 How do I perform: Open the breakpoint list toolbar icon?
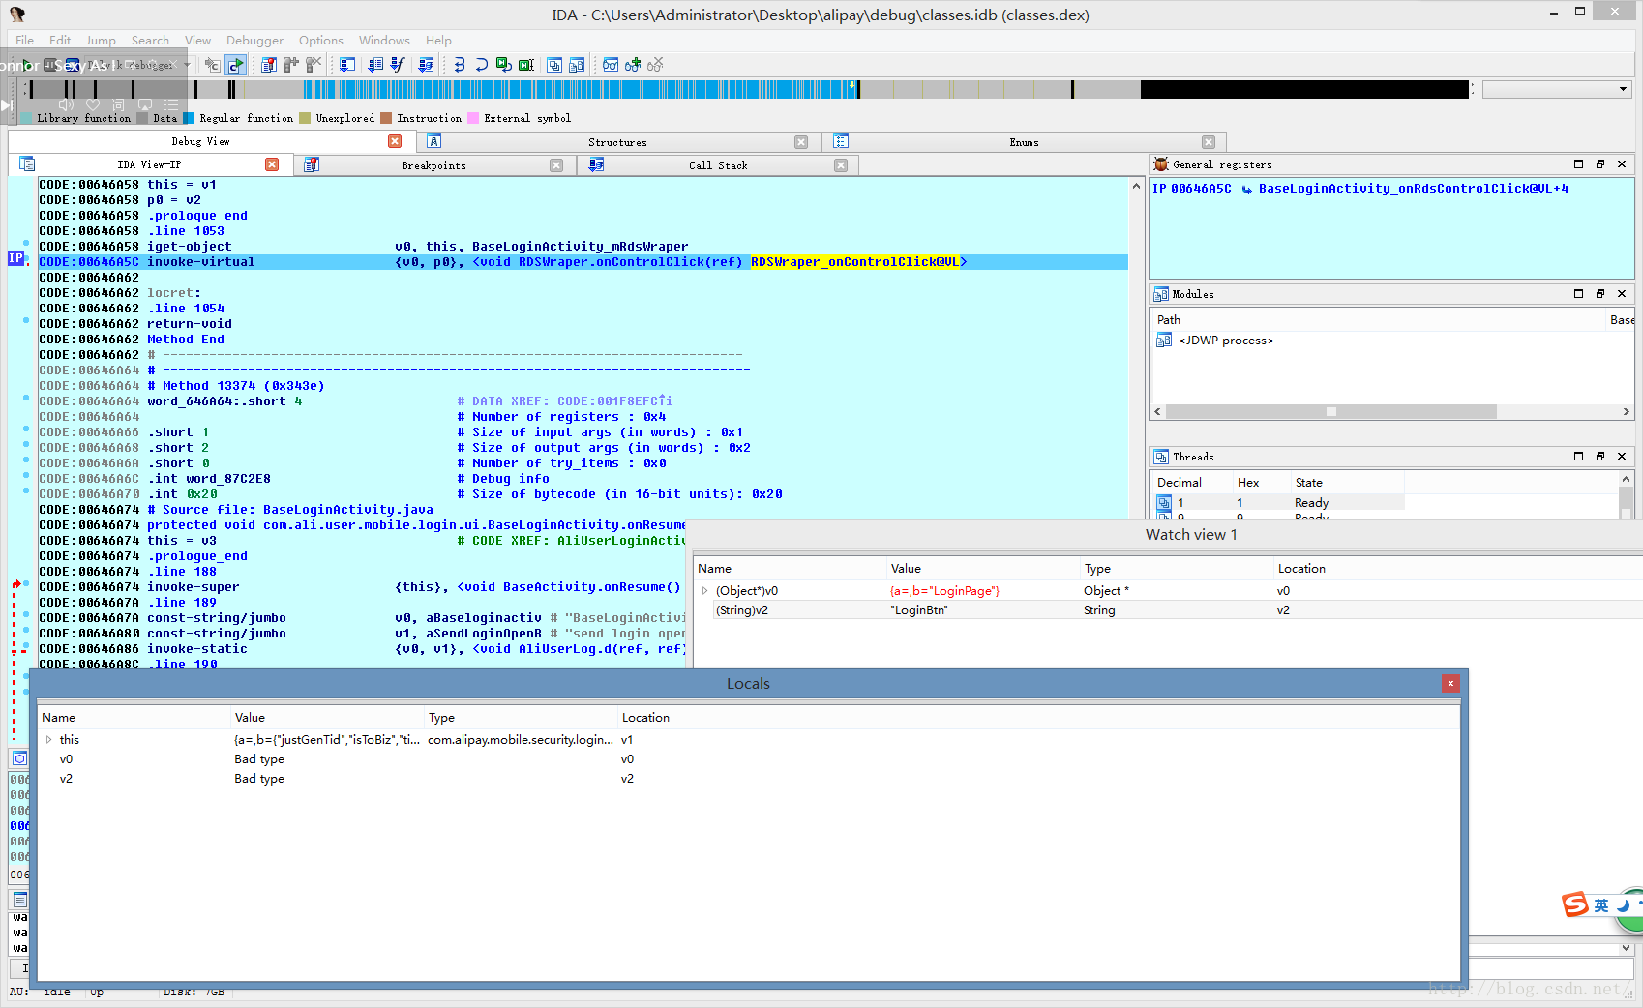(x=269, y=65)
